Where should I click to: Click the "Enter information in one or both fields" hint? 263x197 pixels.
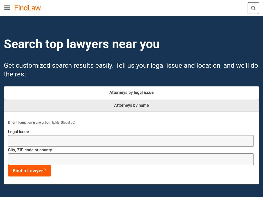coord(34,123)
